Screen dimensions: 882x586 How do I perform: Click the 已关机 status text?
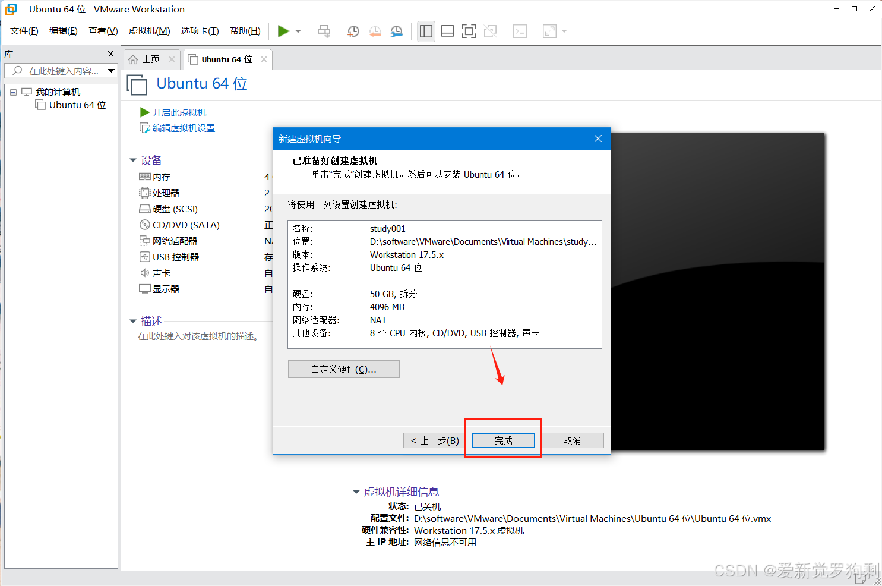[428, 506]
